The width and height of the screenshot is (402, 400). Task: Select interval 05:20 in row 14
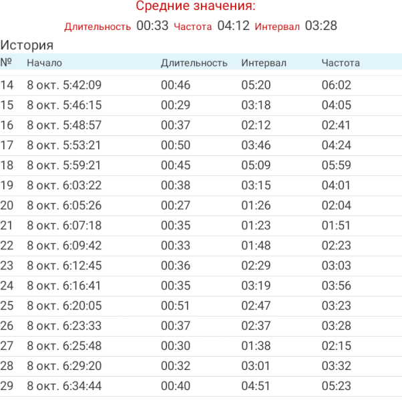pos(256,85)
